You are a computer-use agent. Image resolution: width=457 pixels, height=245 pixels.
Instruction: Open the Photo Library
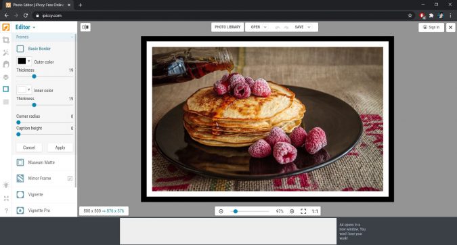227,27
